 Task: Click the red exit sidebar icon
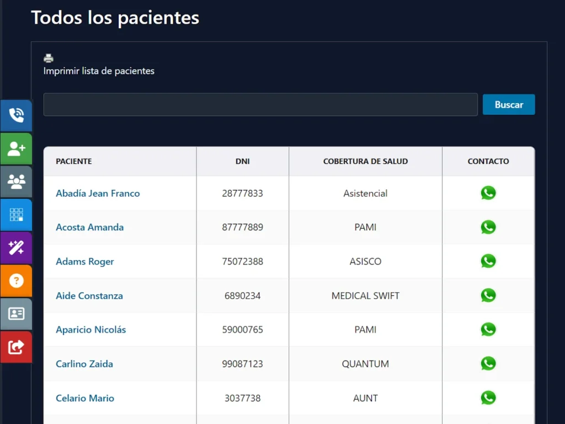(x=16, y=347)
